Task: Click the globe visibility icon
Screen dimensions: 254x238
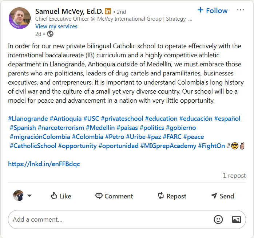Action: tap(50, 34)
